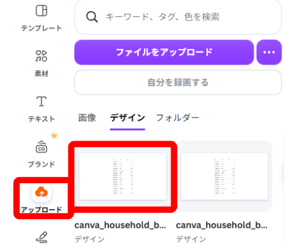Open the first canva_household_b design thumbnail

[123, 176]
